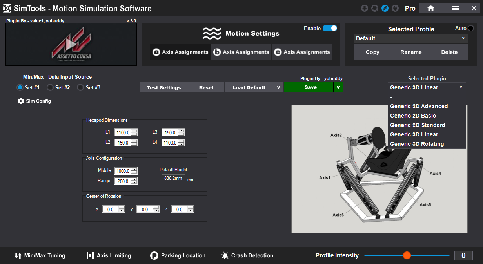Select Set #2 data input source
483x264 pixels.
50,87
